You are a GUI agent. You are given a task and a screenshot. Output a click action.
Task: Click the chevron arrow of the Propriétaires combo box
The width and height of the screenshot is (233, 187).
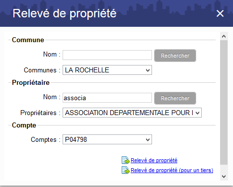[197, 113]
